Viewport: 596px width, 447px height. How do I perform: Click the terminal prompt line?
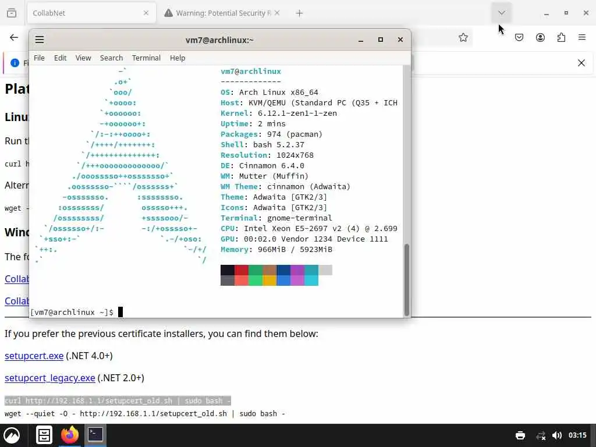pos(76,312)
